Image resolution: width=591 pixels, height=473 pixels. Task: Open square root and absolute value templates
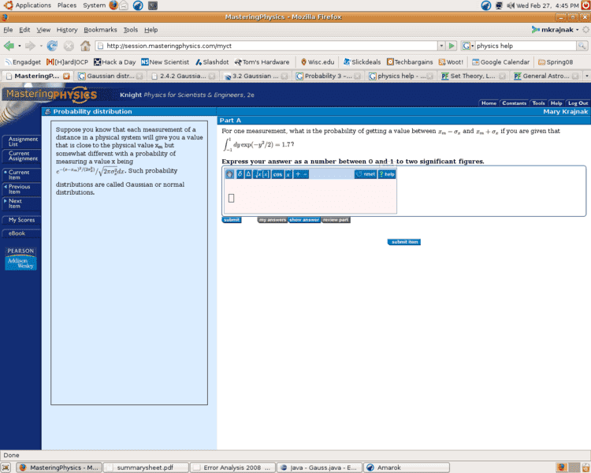pyautogui.click(x=262, y=174)
